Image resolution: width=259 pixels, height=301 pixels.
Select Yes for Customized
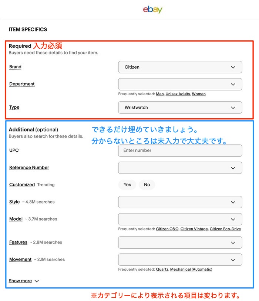click(127, 185)
